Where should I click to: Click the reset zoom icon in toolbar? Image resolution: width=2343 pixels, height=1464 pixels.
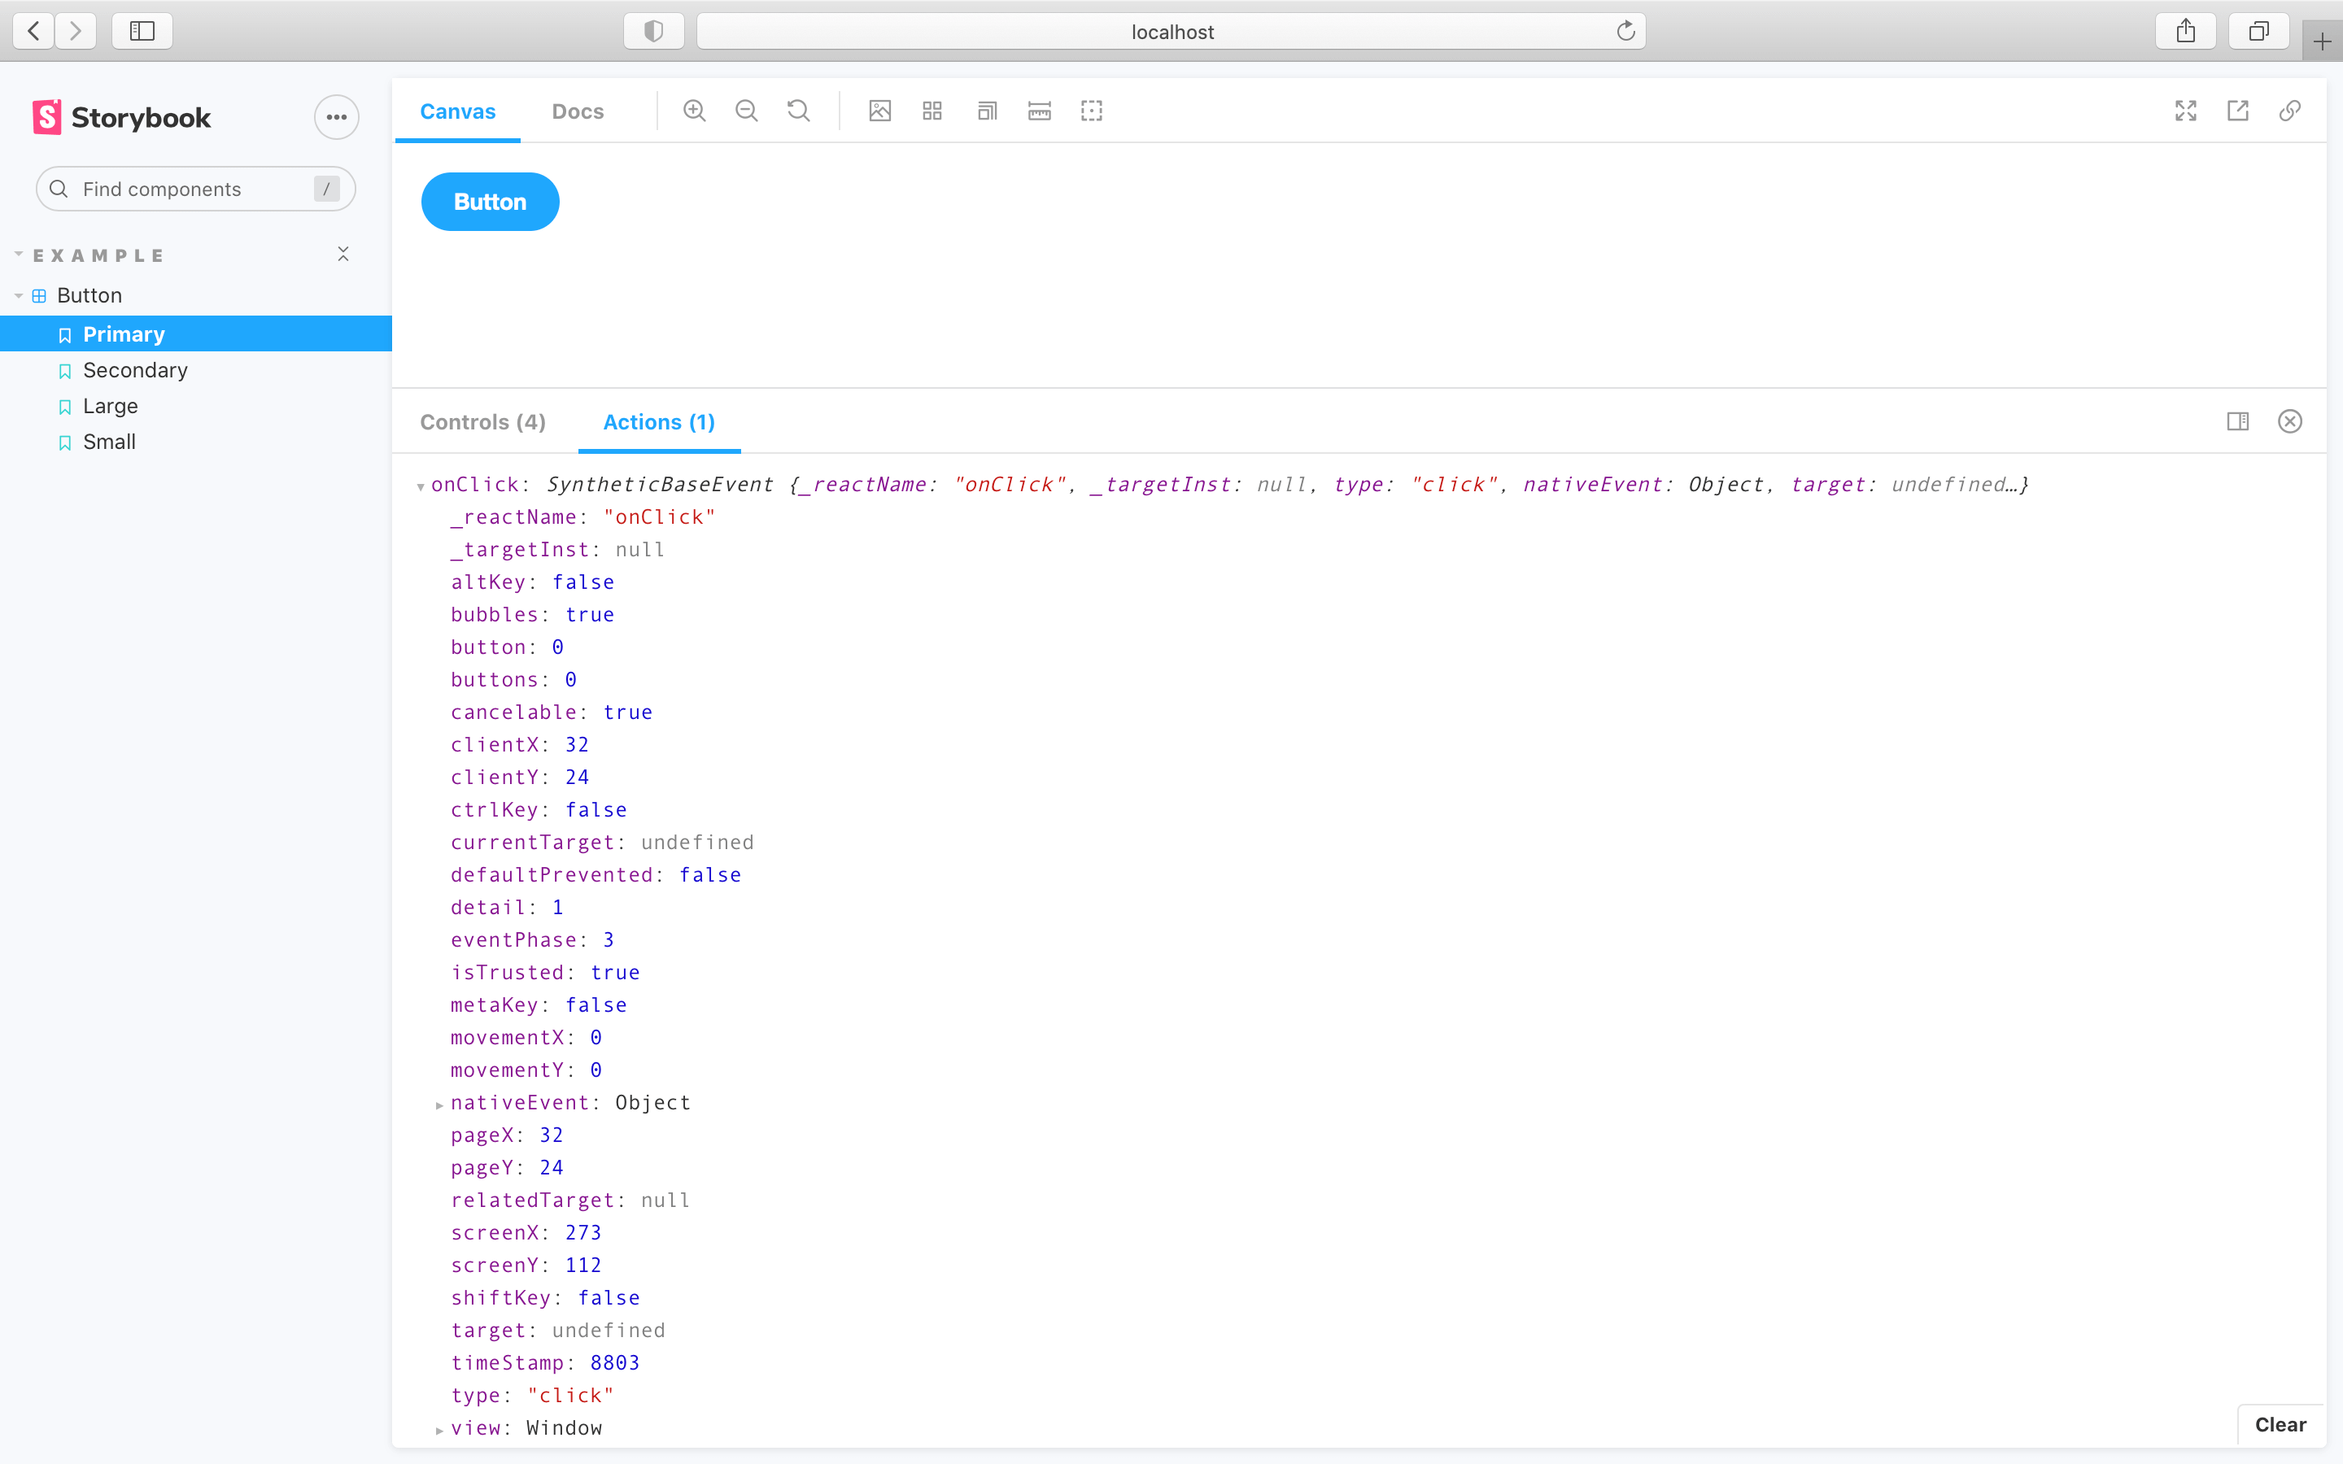click(x=798, y=110)
